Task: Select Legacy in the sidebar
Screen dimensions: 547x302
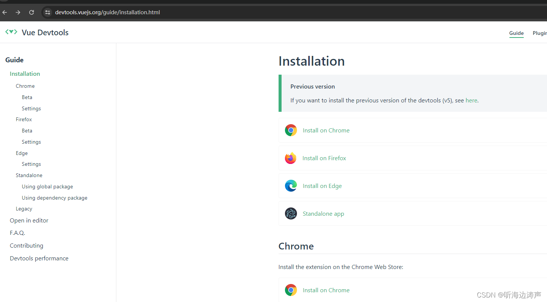Action: coord(24,209)
